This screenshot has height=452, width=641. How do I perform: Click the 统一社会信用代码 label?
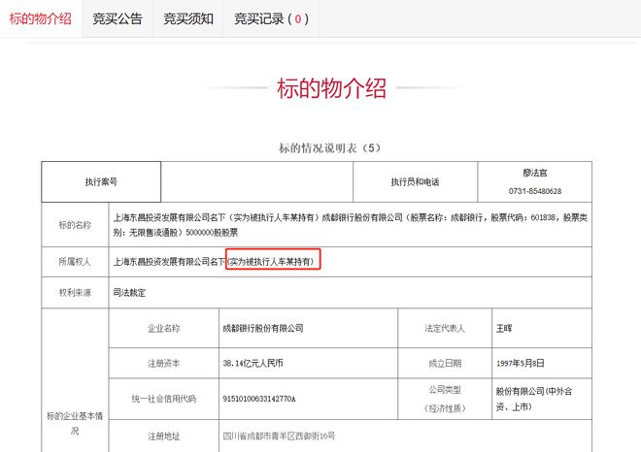pos(163,399)
